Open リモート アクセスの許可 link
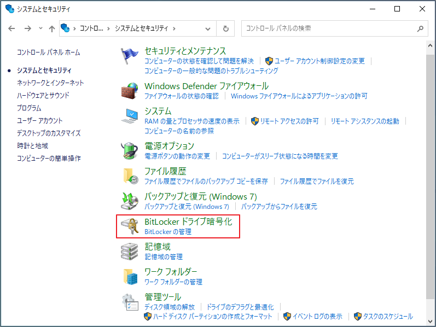This screenshot has height=327, width=436. coord(289,121)
